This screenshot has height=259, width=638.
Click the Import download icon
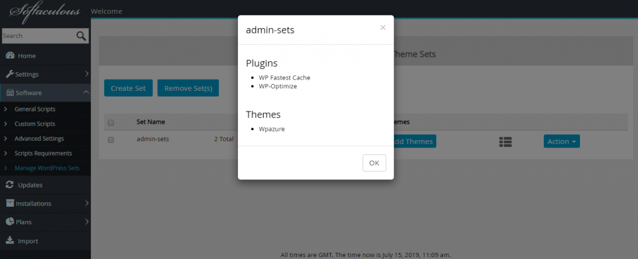click(10, 241)
